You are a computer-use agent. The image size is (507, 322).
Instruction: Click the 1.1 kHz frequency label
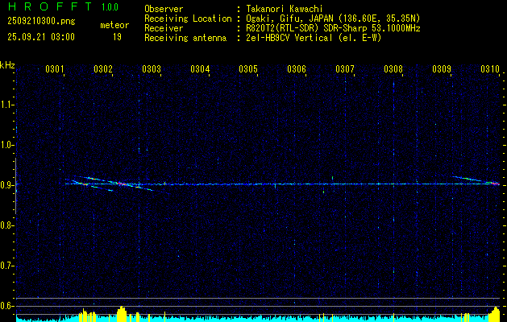pos(6,105)
